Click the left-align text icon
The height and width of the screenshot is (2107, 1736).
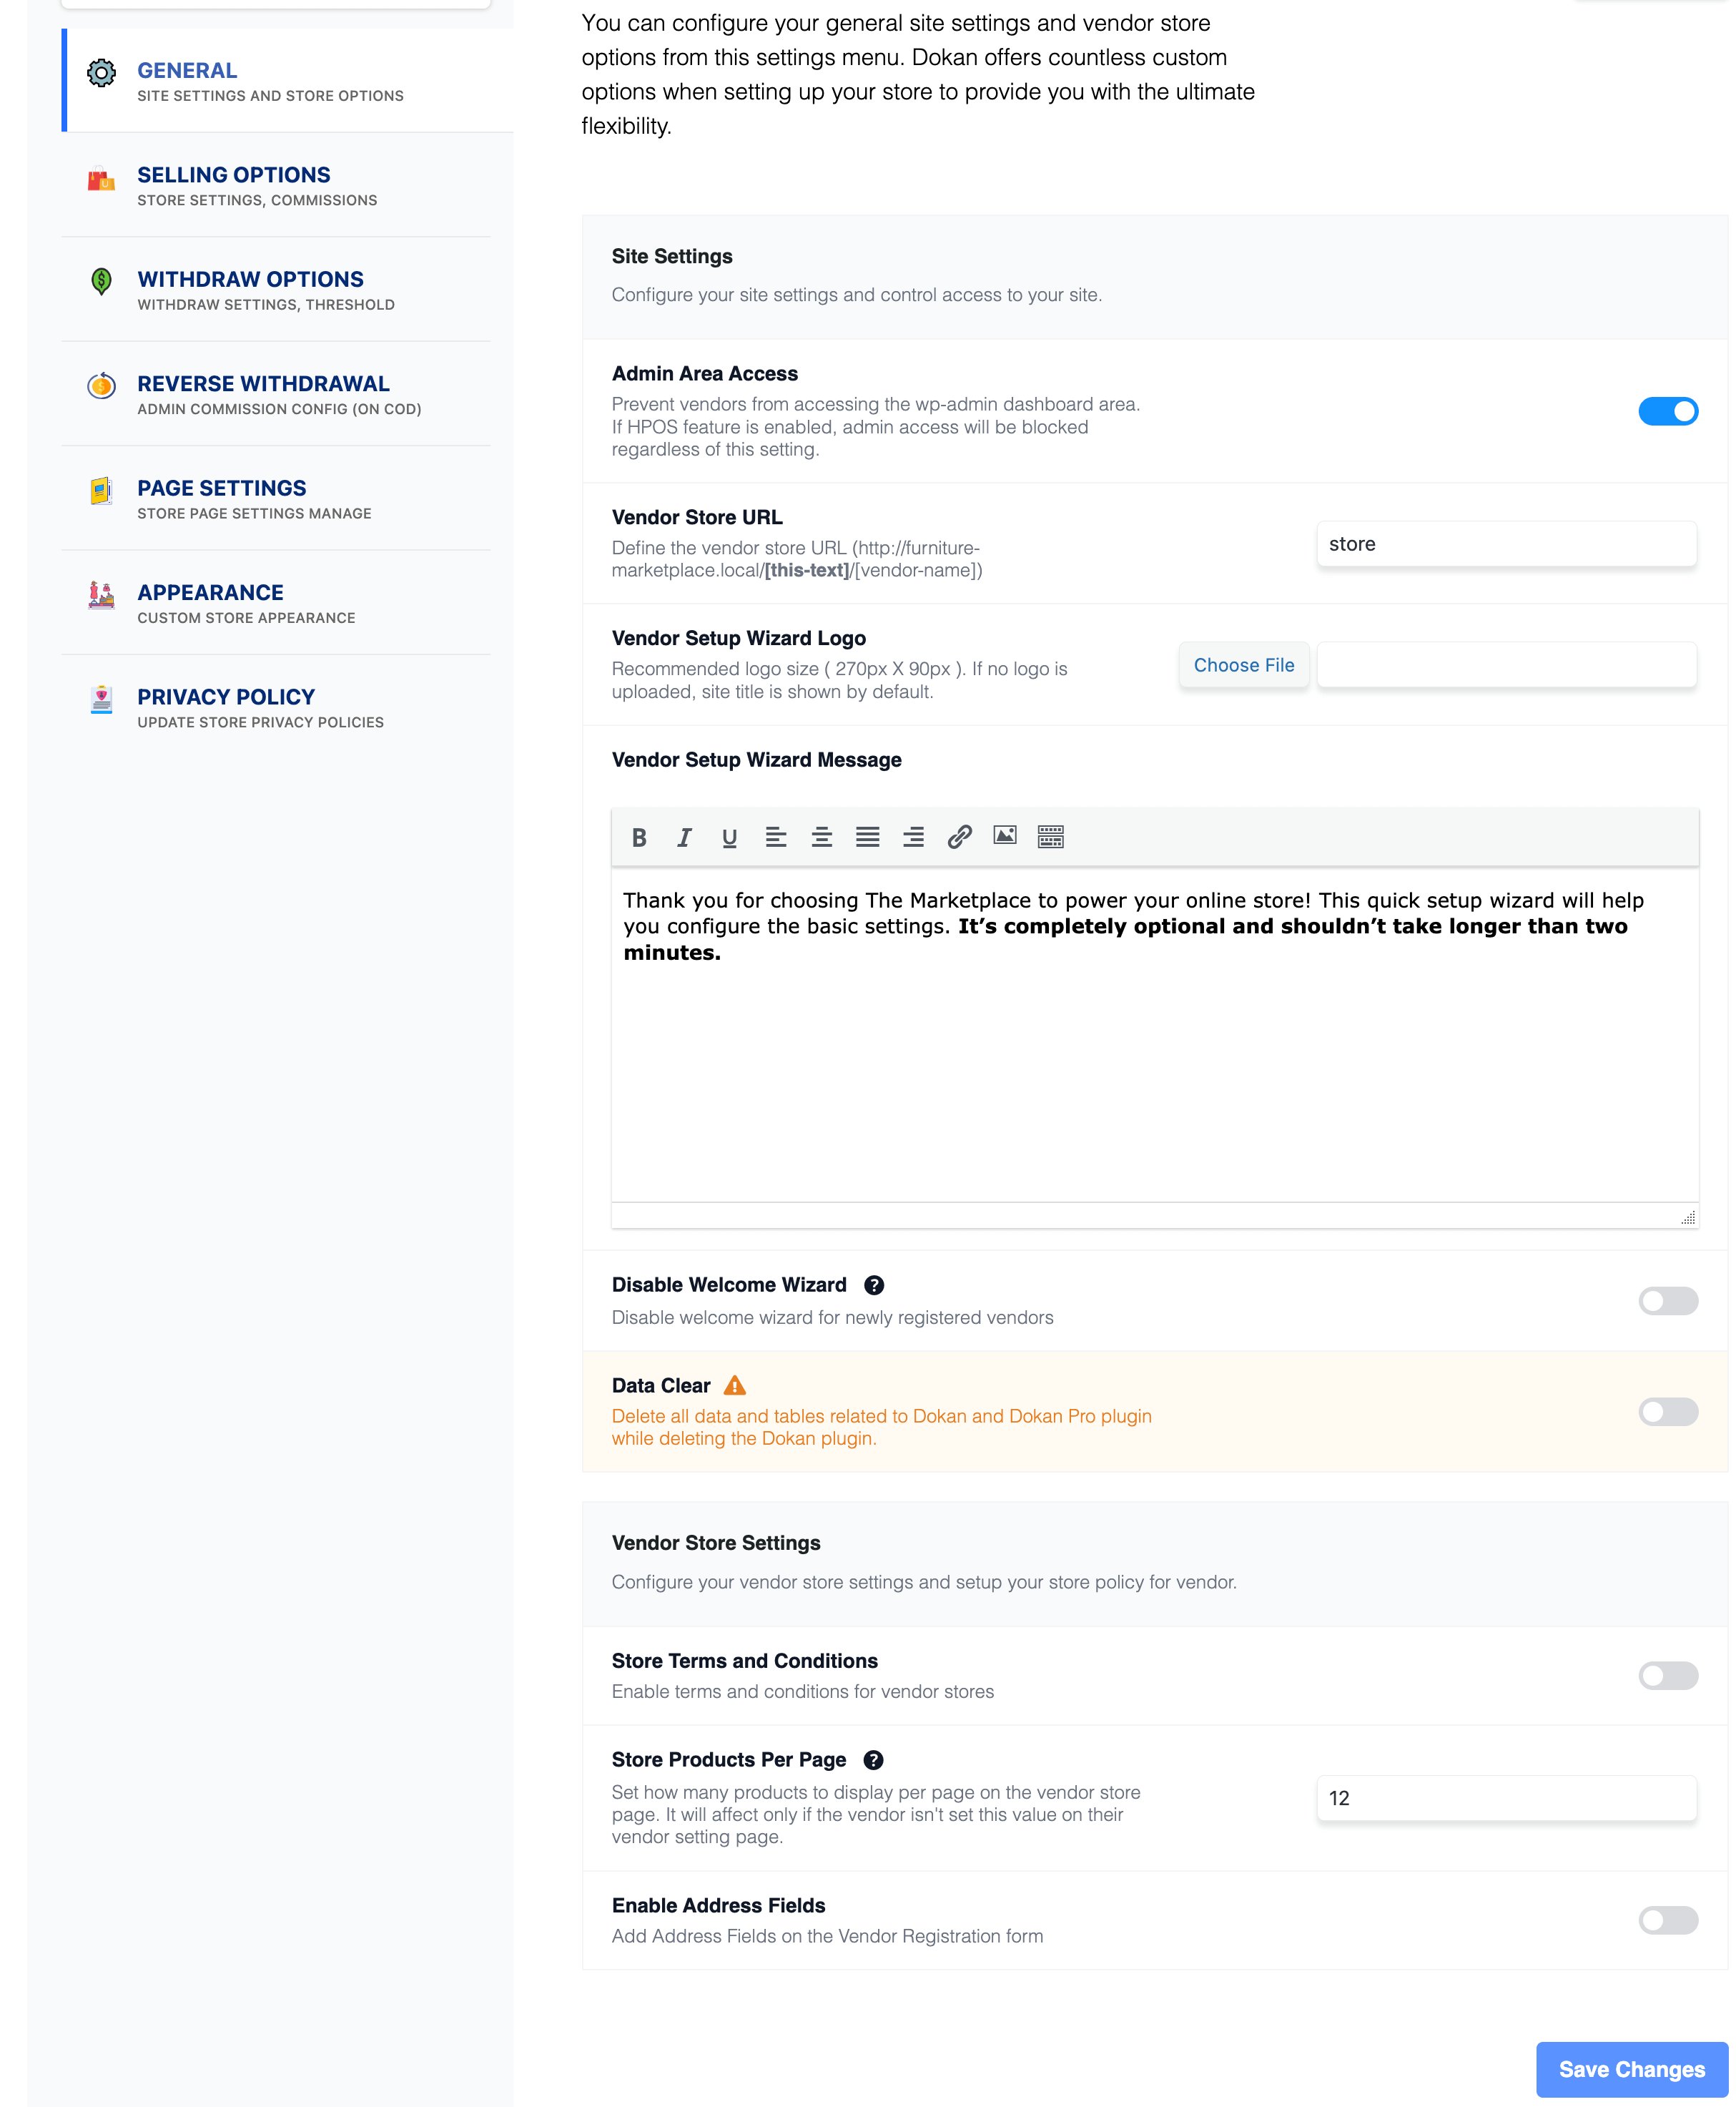pos(775,837)
